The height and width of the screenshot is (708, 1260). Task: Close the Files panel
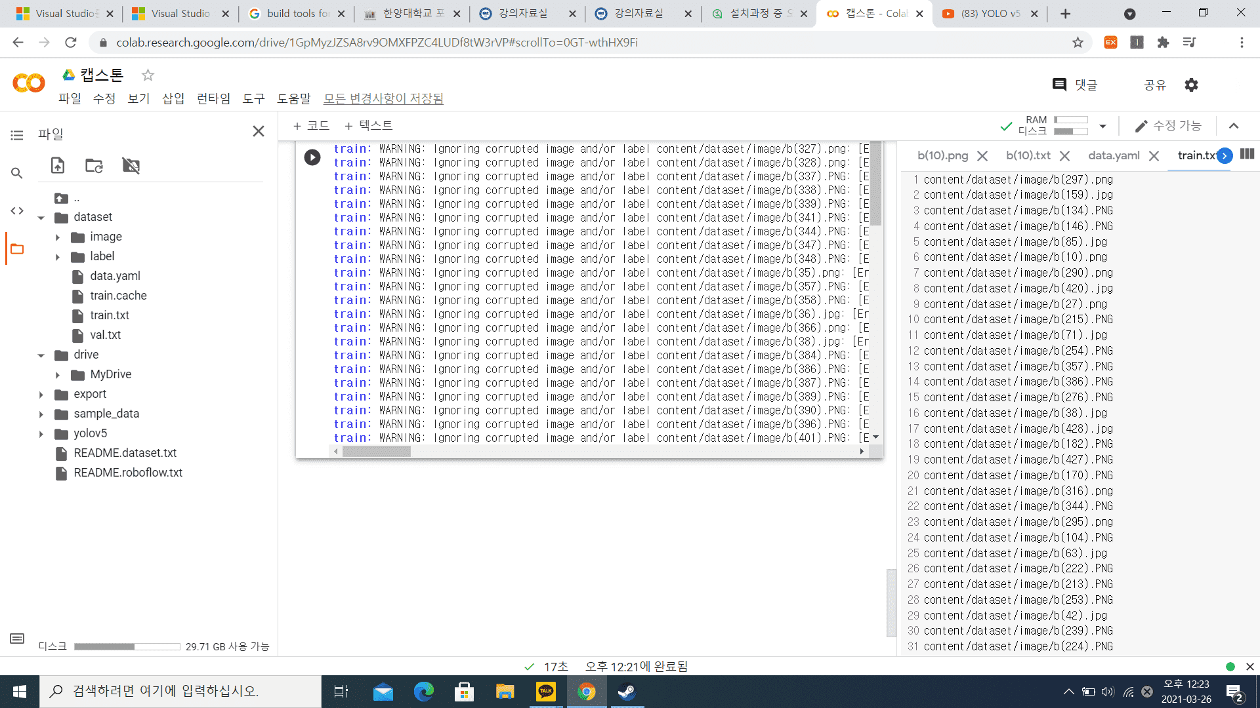point(259,131)
